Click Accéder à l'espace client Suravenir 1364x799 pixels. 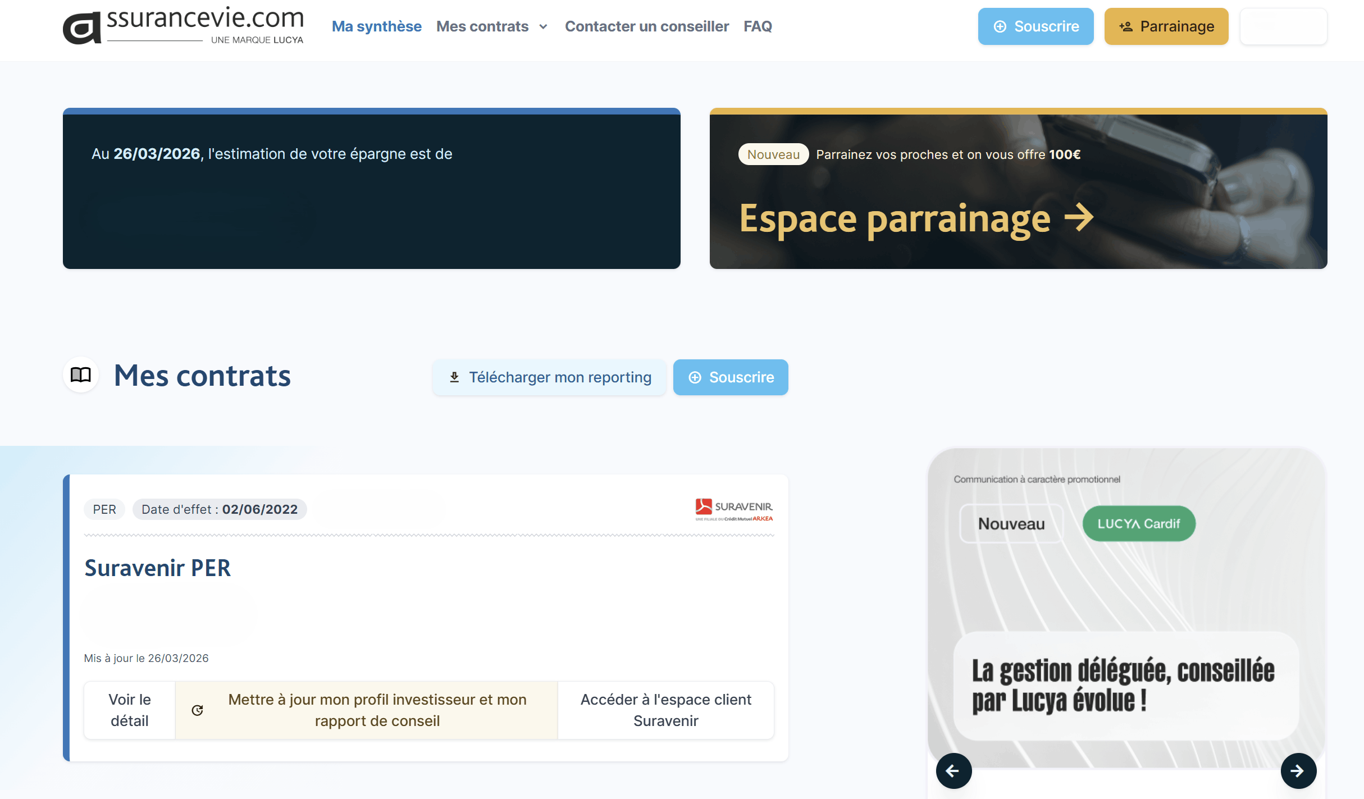pos(666,710)
